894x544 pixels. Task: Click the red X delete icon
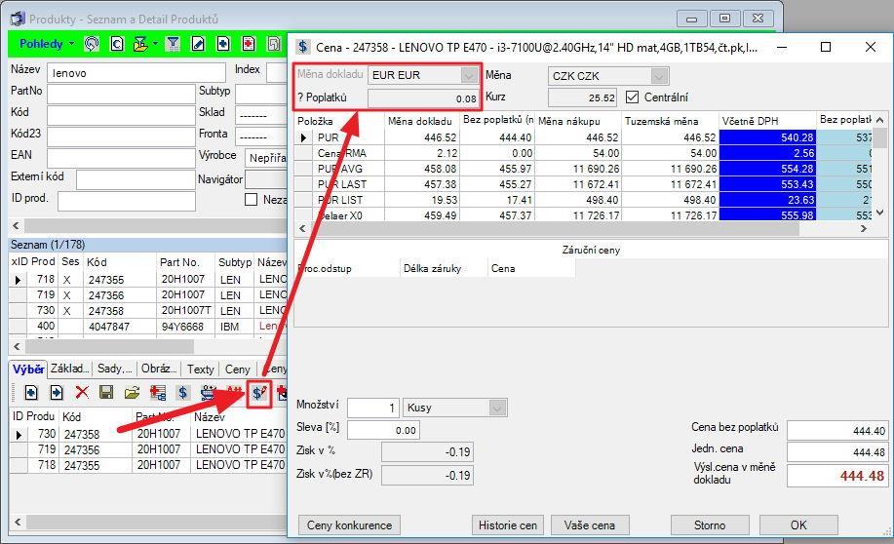click(x=82, y=392)
